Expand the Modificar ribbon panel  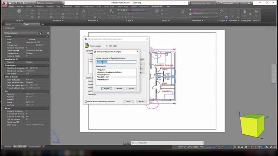58,21
